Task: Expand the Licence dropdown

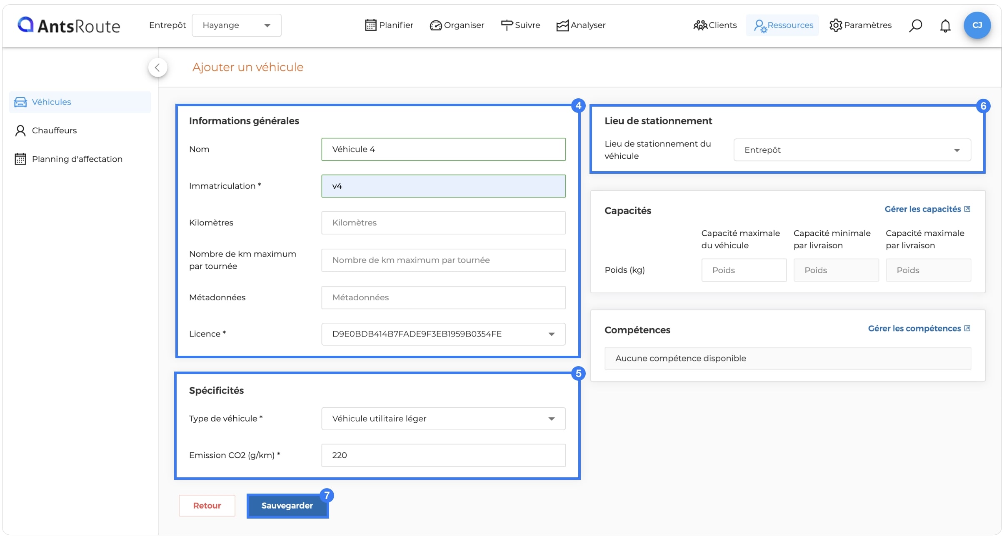Action: tap(443, 334)
